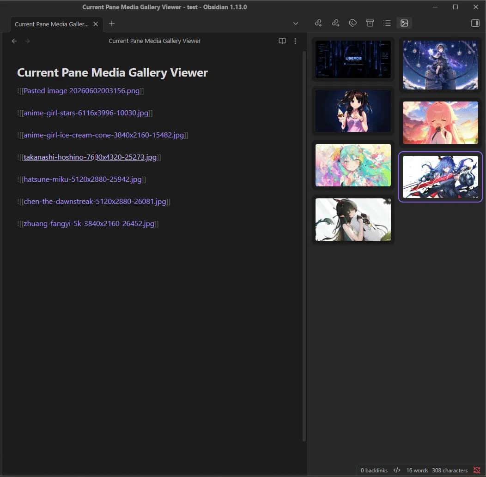
Task: Navigate back with left arrow
Action: (14, 41)
